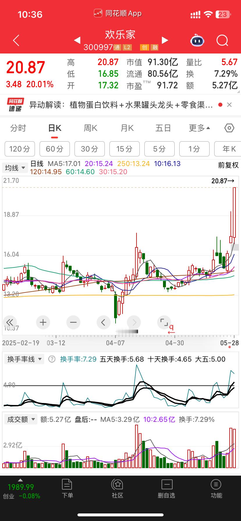Tap the 融 badge

coord(155,47)
